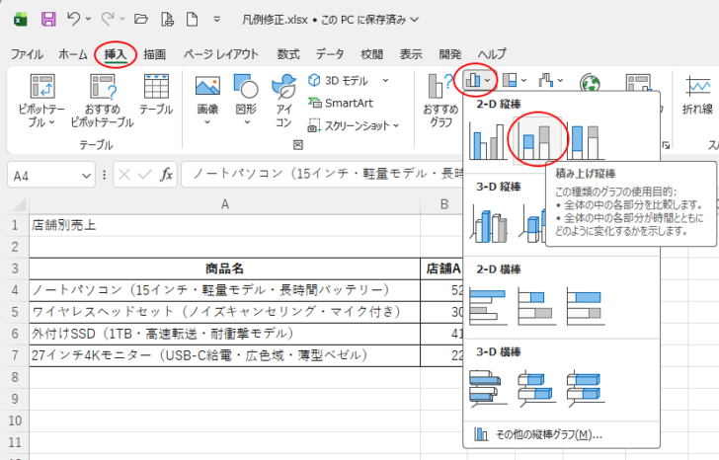Viewport: 719px width, 460px height.
Task: Open the ファイル tab
Action: click(27, 54)
